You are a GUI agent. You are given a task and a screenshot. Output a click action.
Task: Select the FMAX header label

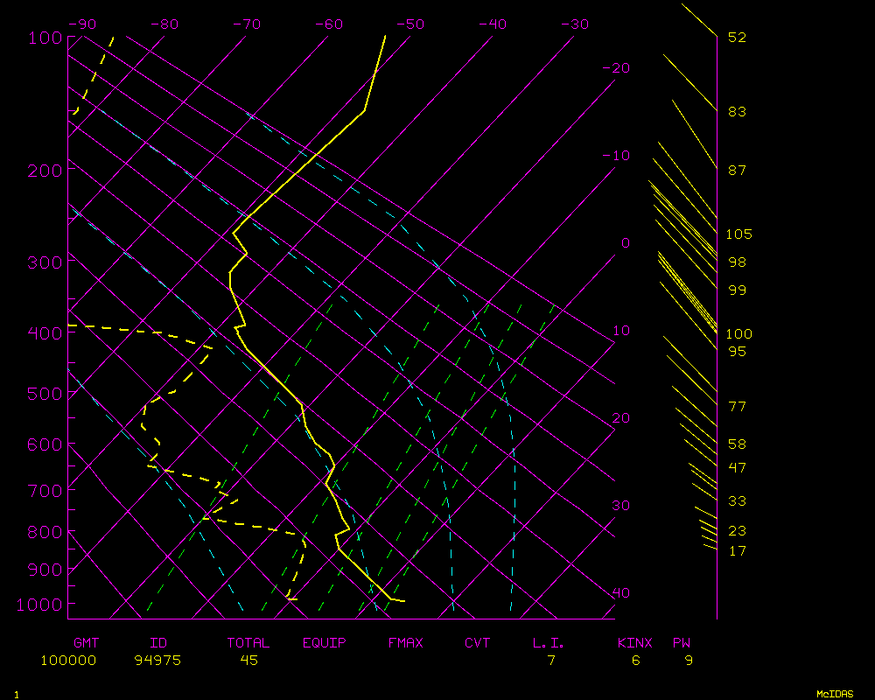(x=406, y=643)
